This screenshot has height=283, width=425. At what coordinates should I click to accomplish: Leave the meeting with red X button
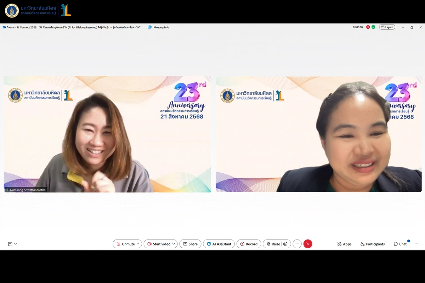coord(308,244)
